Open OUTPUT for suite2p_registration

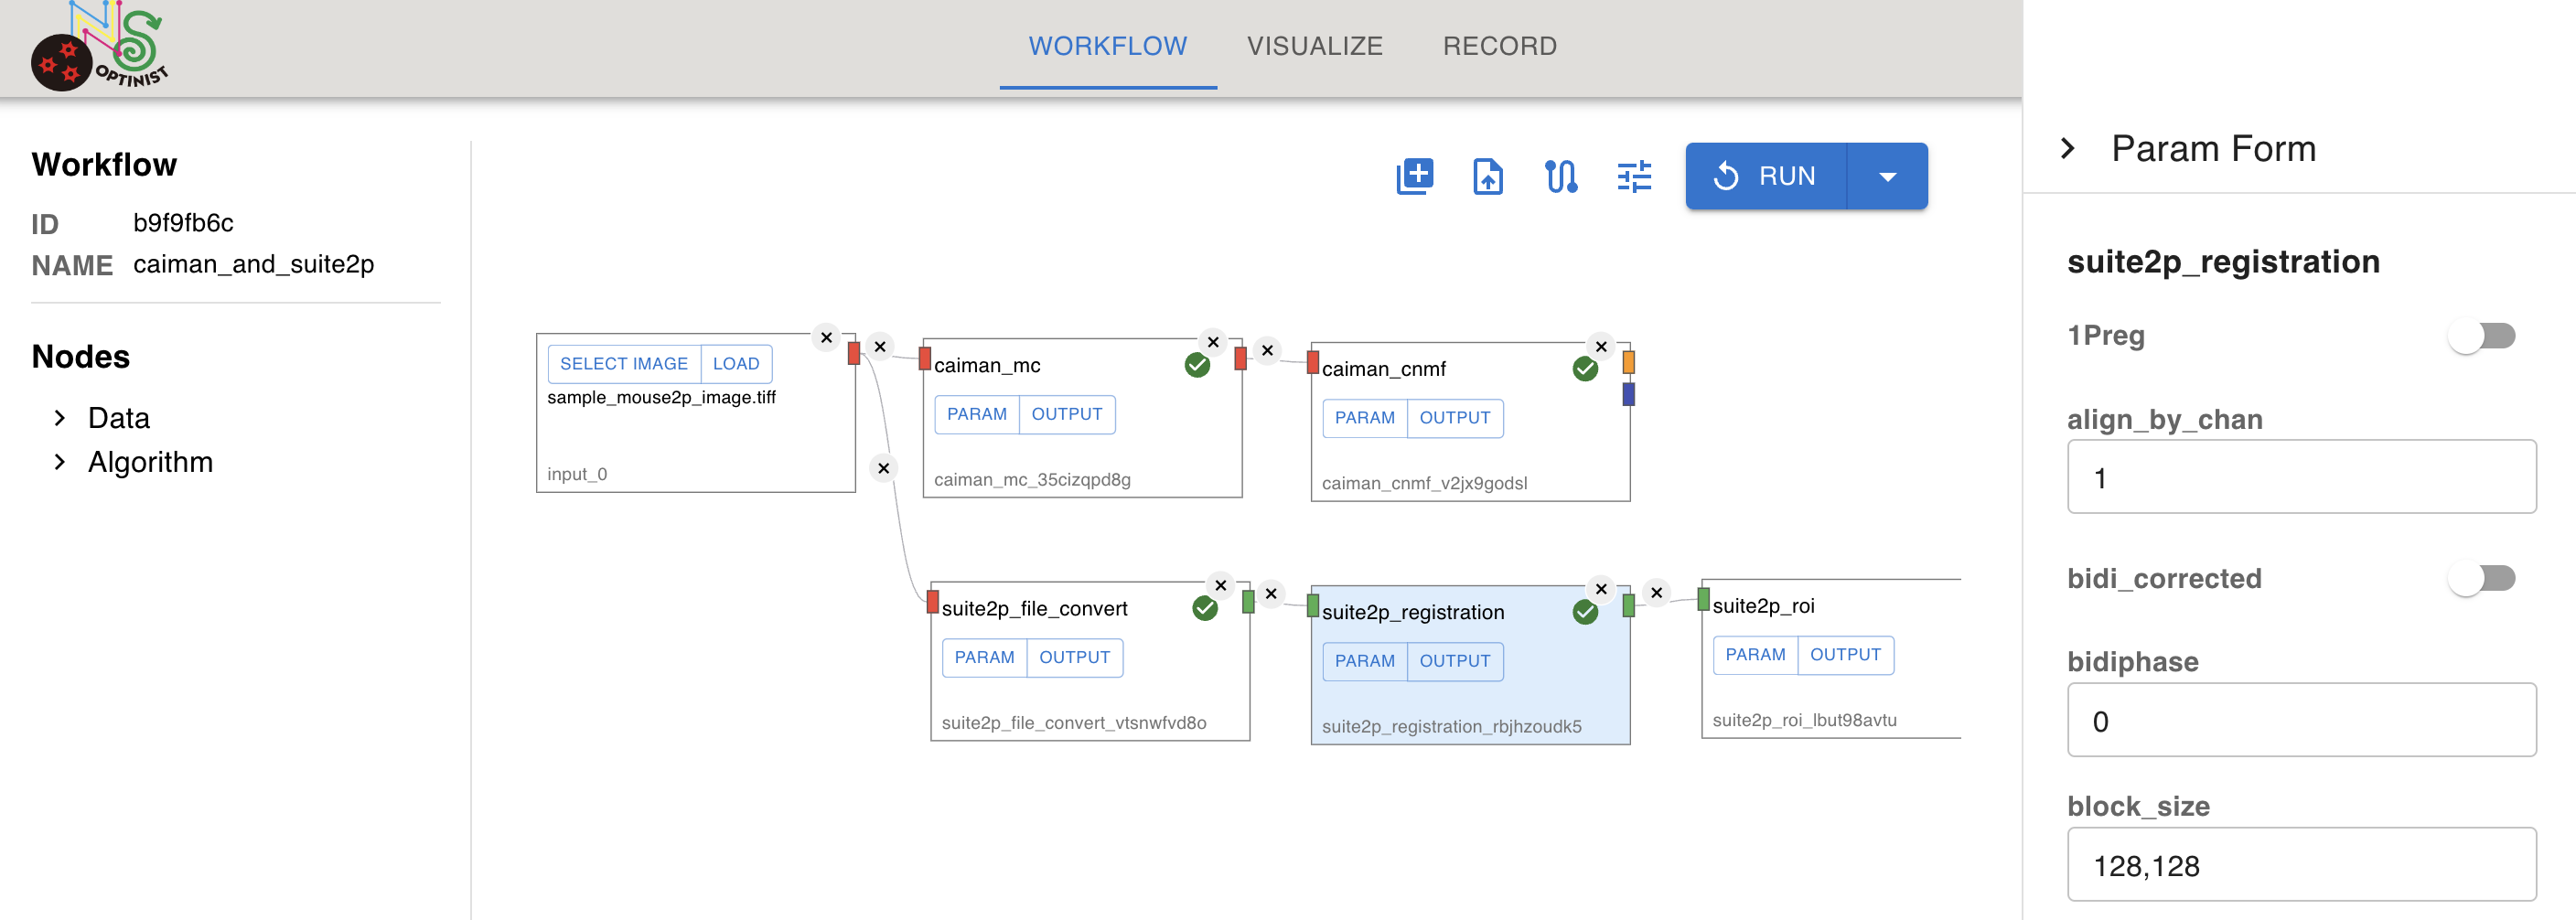tap(1455, 661)
